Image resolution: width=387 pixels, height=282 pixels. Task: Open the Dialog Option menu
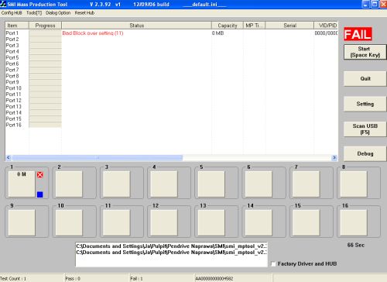point(58,12)
